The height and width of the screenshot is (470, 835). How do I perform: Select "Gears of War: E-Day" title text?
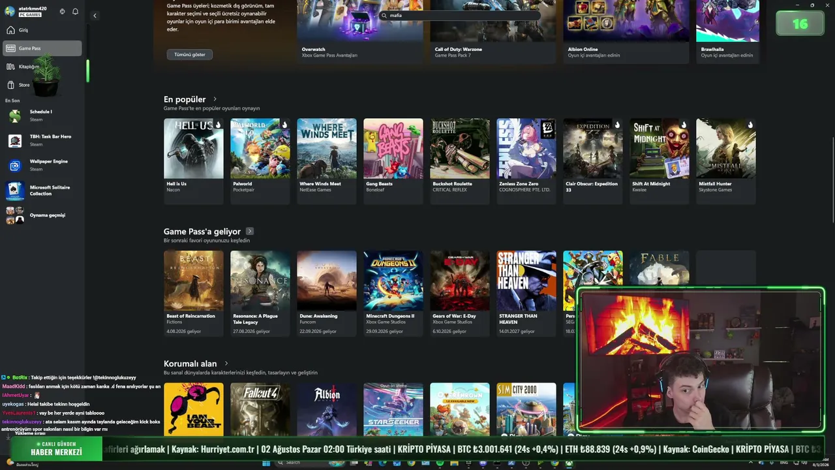click(x=454, y=316)
